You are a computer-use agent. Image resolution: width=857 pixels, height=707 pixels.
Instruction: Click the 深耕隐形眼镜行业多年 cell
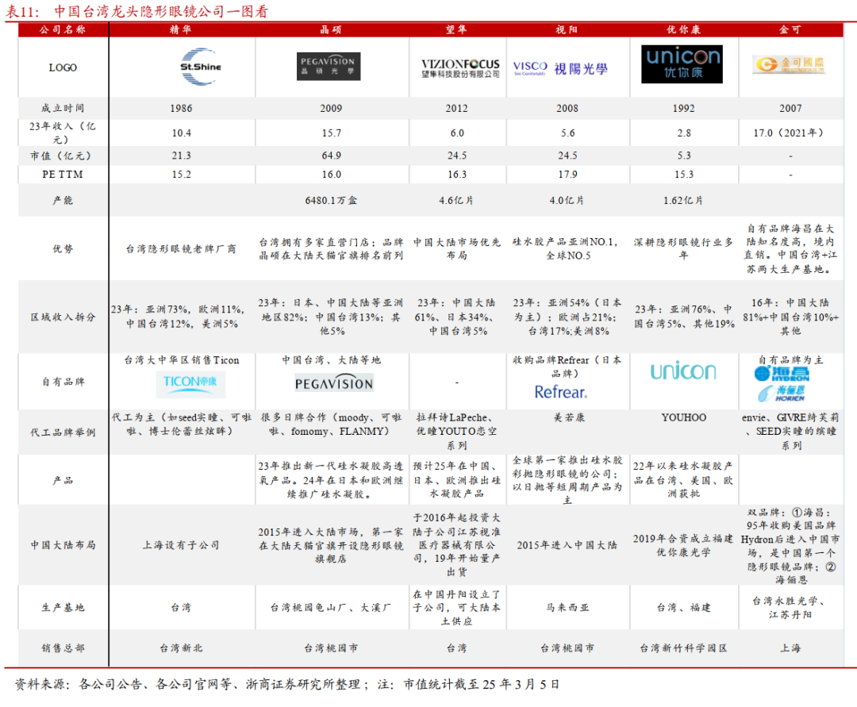683,248
